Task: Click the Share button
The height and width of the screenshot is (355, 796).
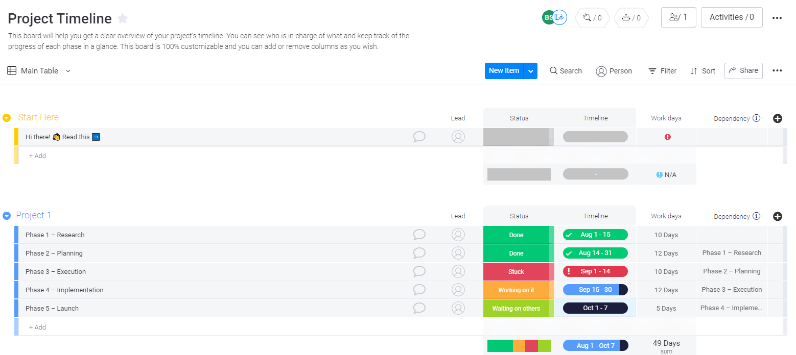Action: coord(743,71)
